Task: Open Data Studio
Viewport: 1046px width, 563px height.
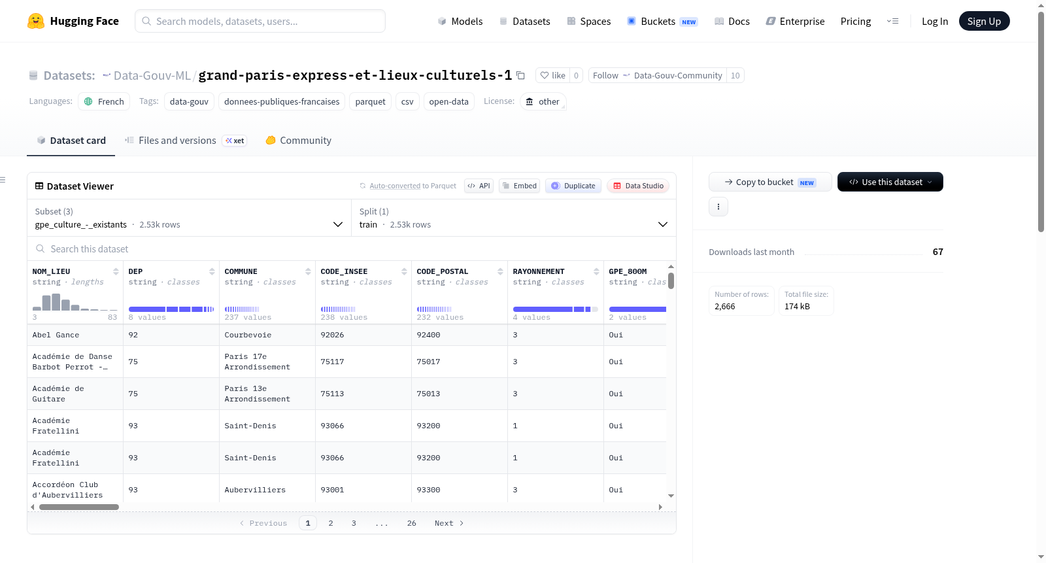Action: [x=638, y=186]
